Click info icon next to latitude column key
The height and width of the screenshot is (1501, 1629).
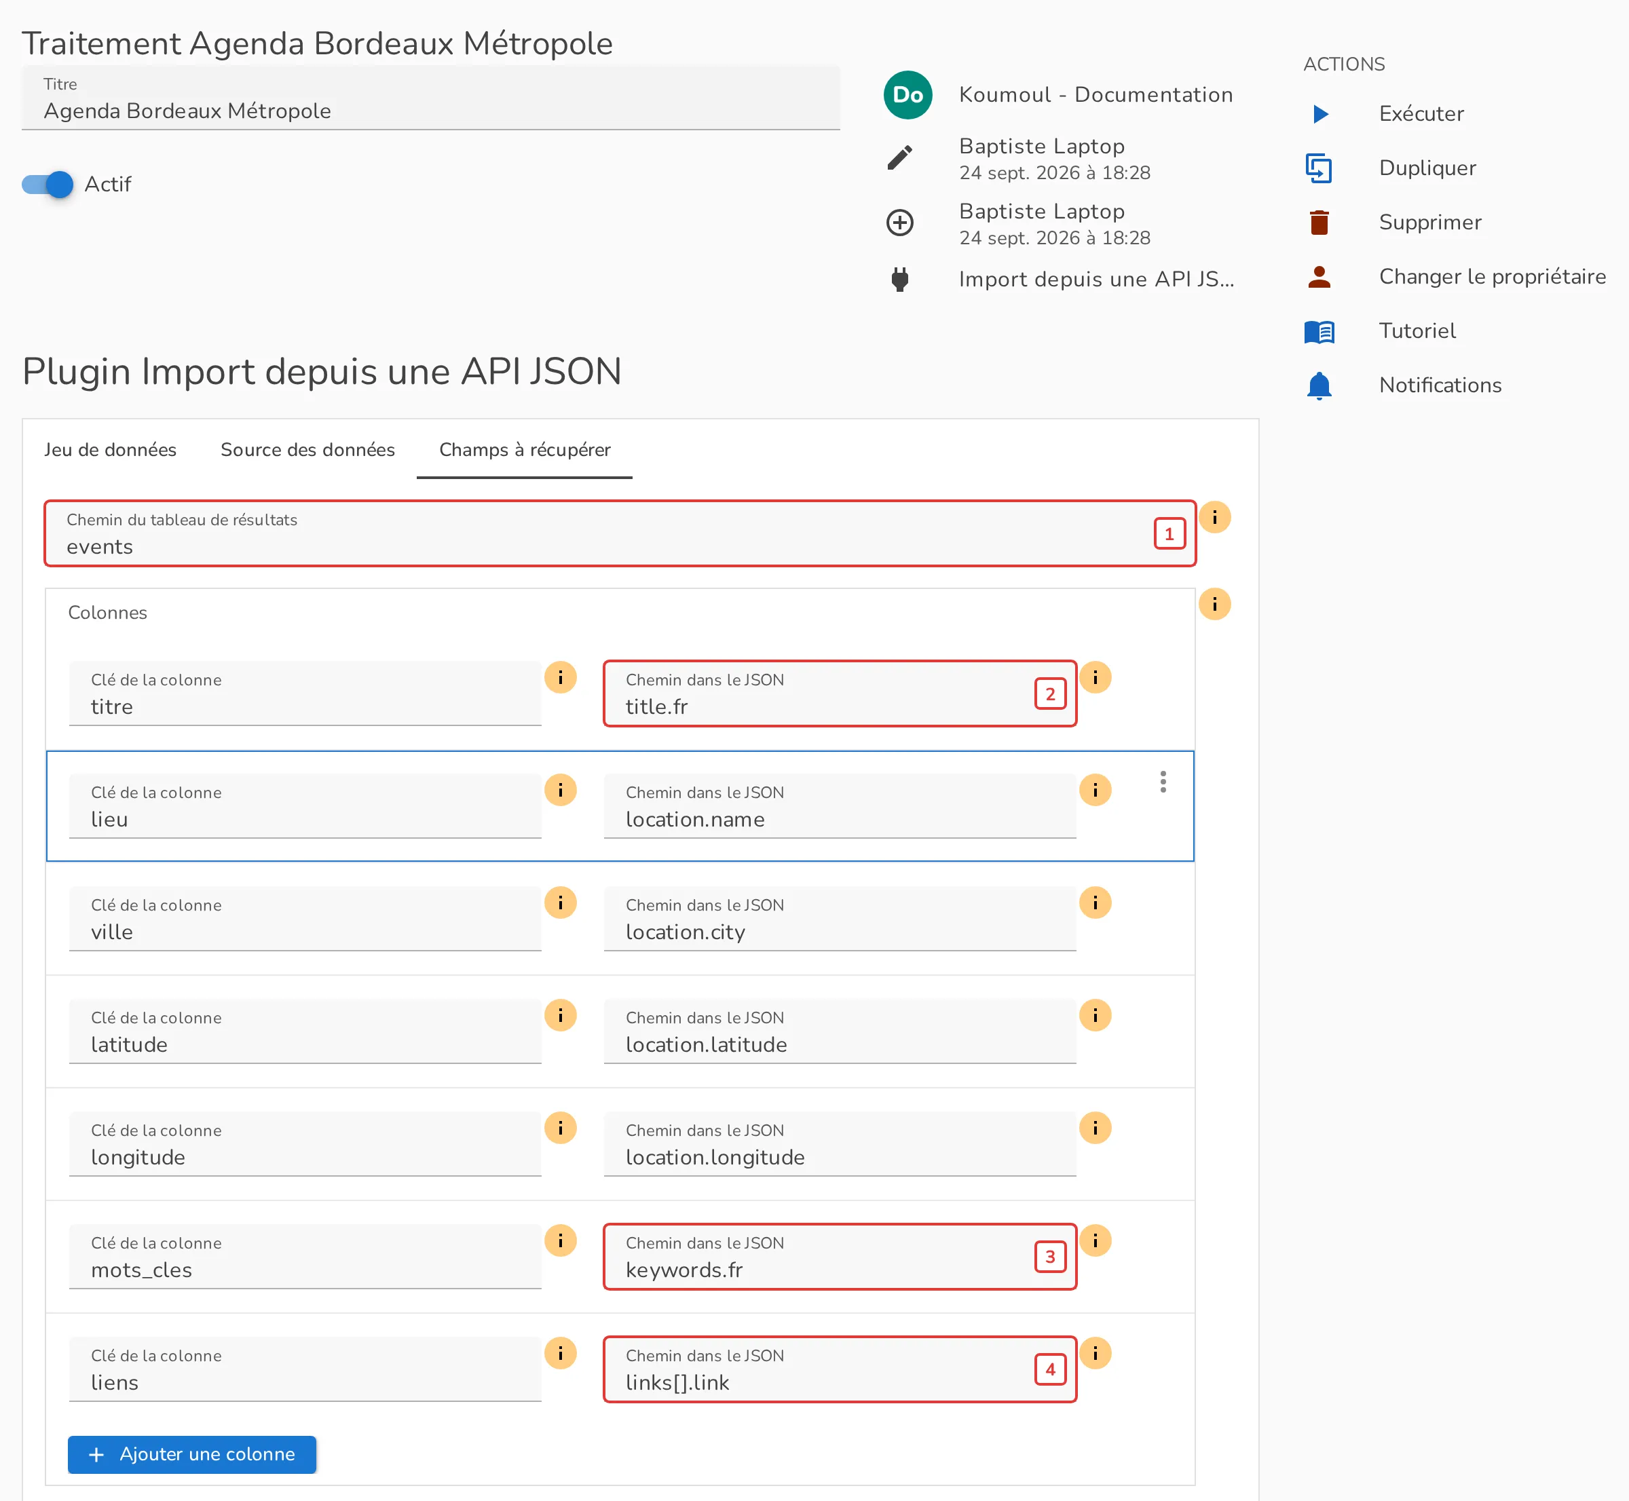[x=561, y=1016]
